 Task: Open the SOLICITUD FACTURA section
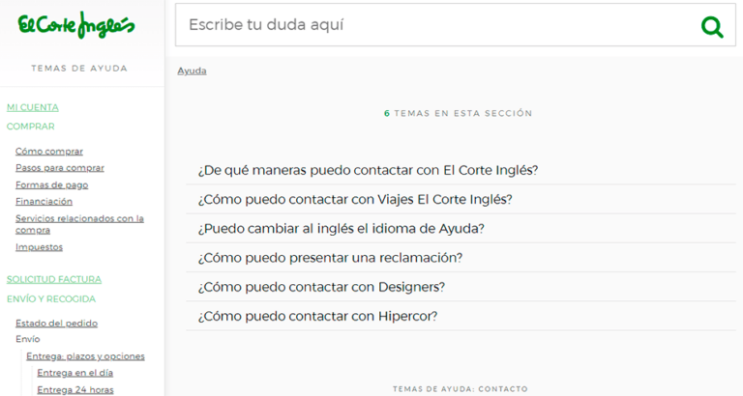click(54, 279)
